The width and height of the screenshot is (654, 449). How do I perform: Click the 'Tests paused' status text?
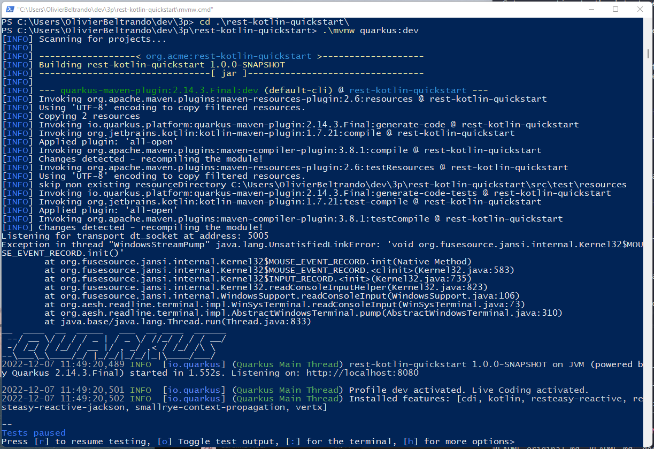coord(33,433)
